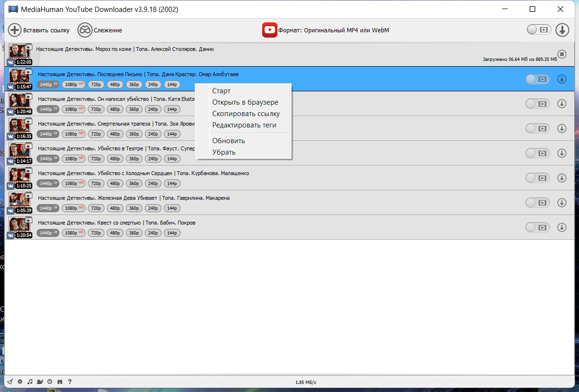Image resolution: width=579 pixels, height=392 pixels.
Task: Click the broom cleanup icon in status bar
Action: [10, 382]
